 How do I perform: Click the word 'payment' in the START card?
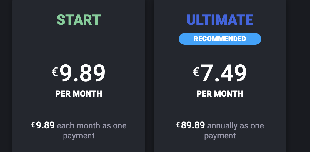point(79,136)
